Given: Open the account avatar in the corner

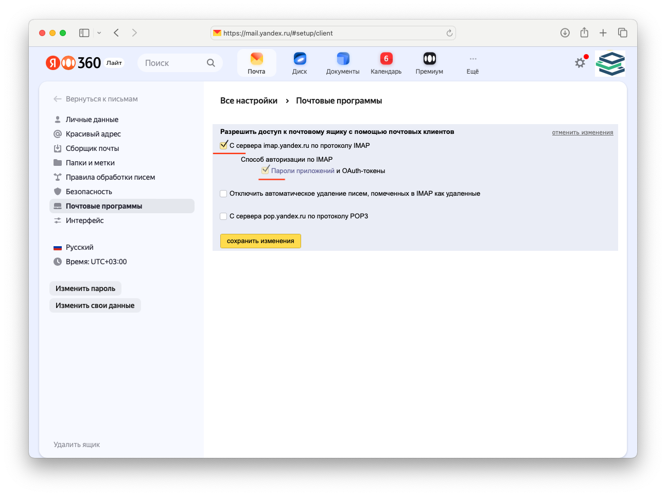Looking at the screenshot, I should [610, 62].
